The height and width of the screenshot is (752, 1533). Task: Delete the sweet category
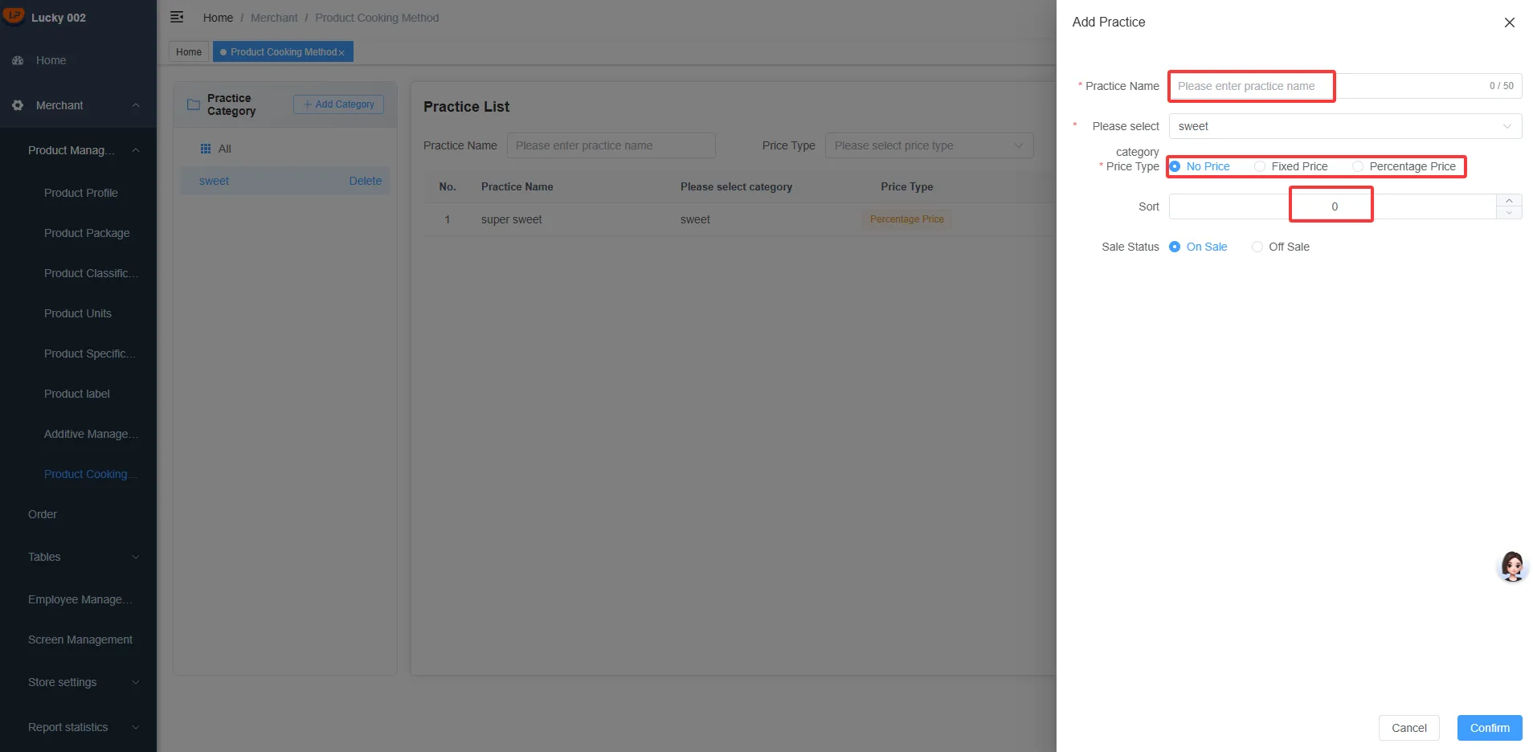(366, 181)
